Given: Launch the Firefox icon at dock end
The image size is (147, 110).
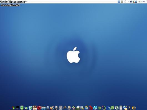Looking at the screenshot, I should tap(134, 108).
